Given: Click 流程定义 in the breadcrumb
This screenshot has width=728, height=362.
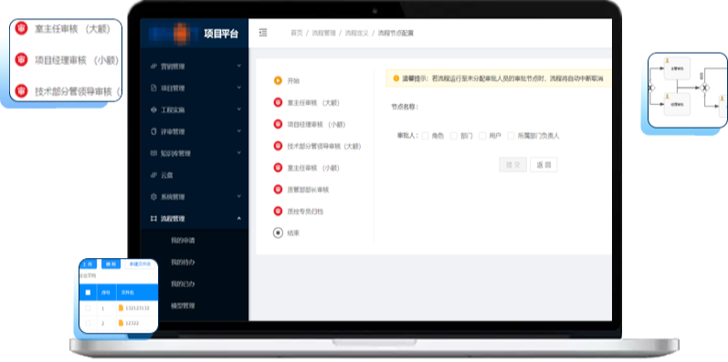Looking at the screenshot, I should [x=356, y=33].
